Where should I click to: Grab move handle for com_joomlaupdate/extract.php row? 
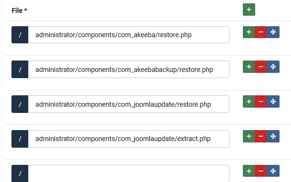pos(273,136)
